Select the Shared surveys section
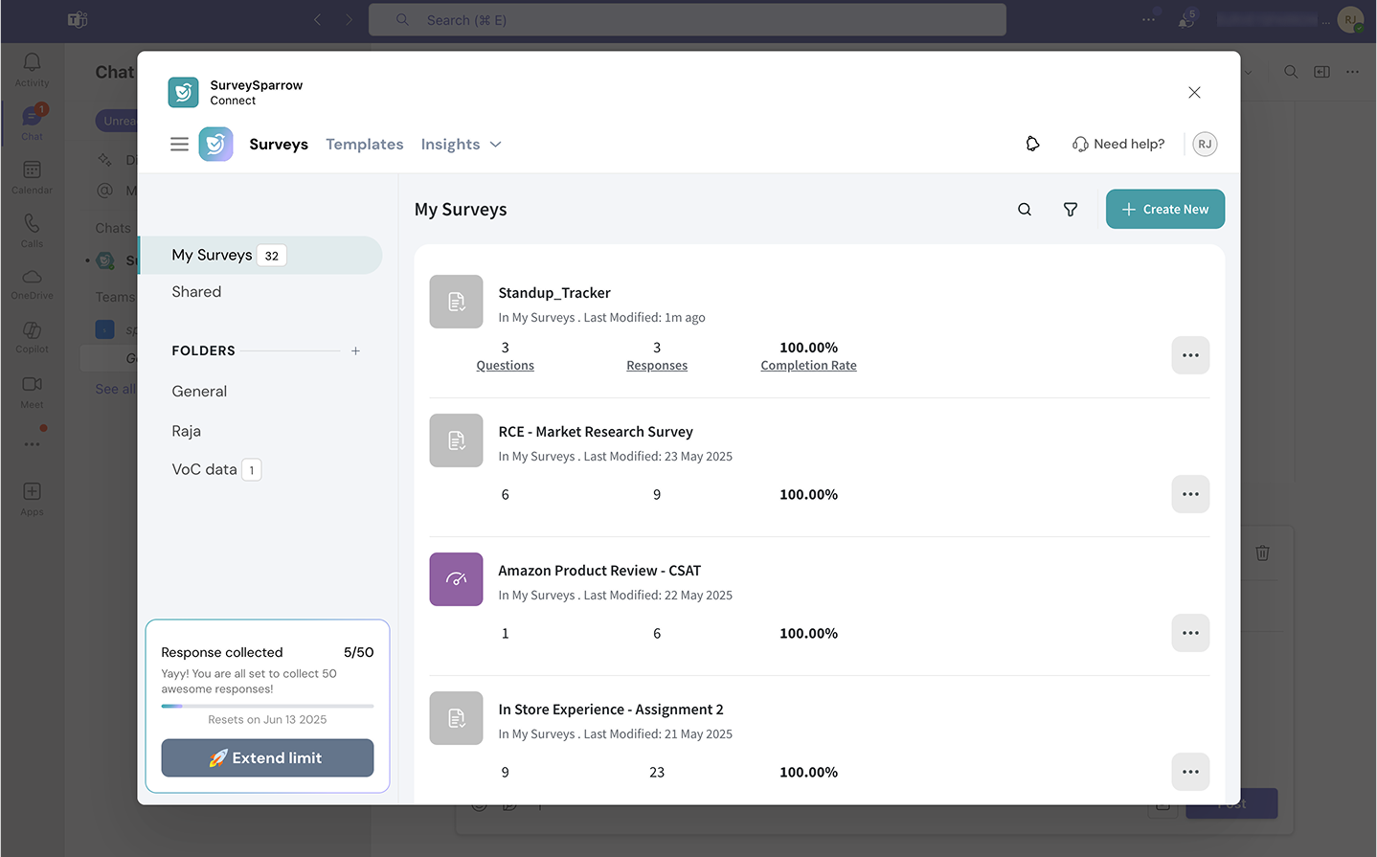The image size is (1377, 857). tap(196, 292)
